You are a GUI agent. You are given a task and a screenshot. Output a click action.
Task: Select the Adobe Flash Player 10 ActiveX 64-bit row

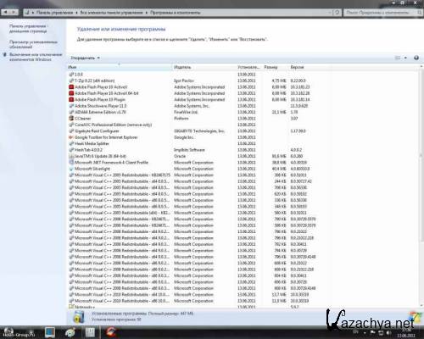point(192,93)
